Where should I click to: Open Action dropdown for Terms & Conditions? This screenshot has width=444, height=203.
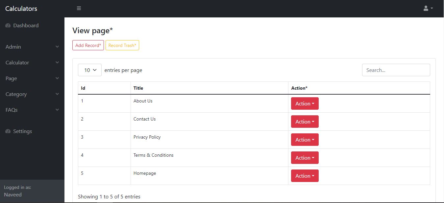click(305, 158)
